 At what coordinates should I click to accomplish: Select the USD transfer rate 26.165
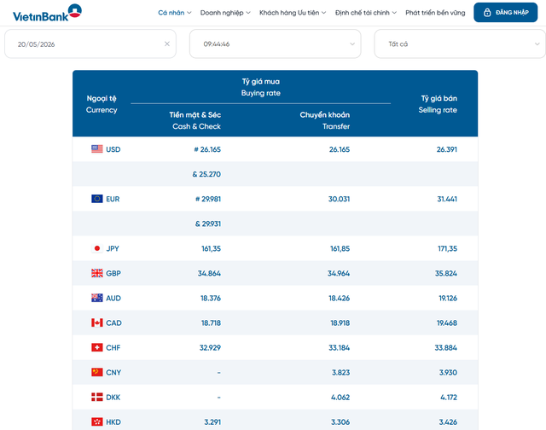click(x=340, y=149)
